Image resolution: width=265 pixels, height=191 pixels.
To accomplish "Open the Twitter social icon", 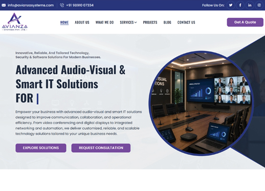I will pos(231,5).
